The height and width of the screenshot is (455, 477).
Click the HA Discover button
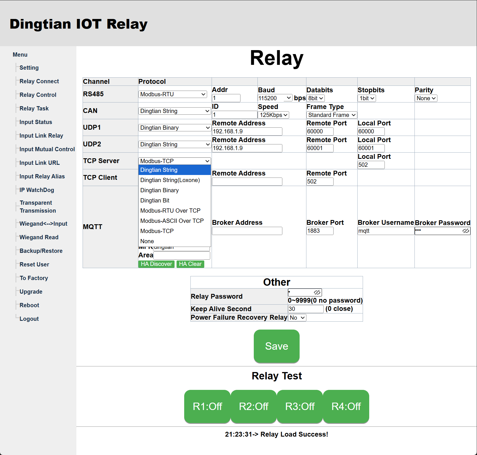coord(156,264)
